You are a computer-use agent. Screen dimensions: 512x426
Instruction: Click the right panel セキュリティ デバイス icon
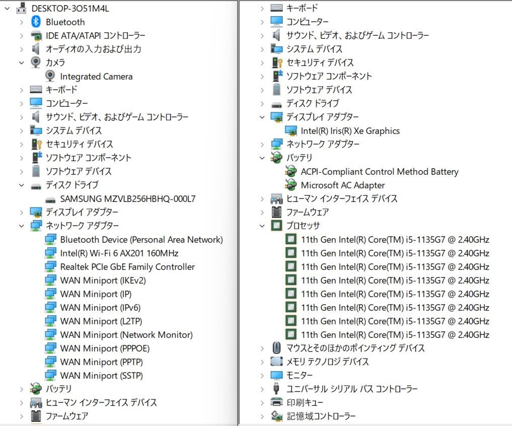277,62
